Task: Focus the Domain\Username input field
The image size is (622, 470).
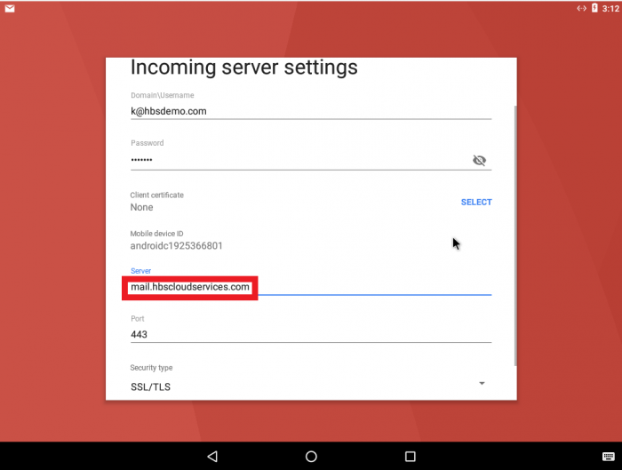Action: pyautogui.click(x=311, y=111)
